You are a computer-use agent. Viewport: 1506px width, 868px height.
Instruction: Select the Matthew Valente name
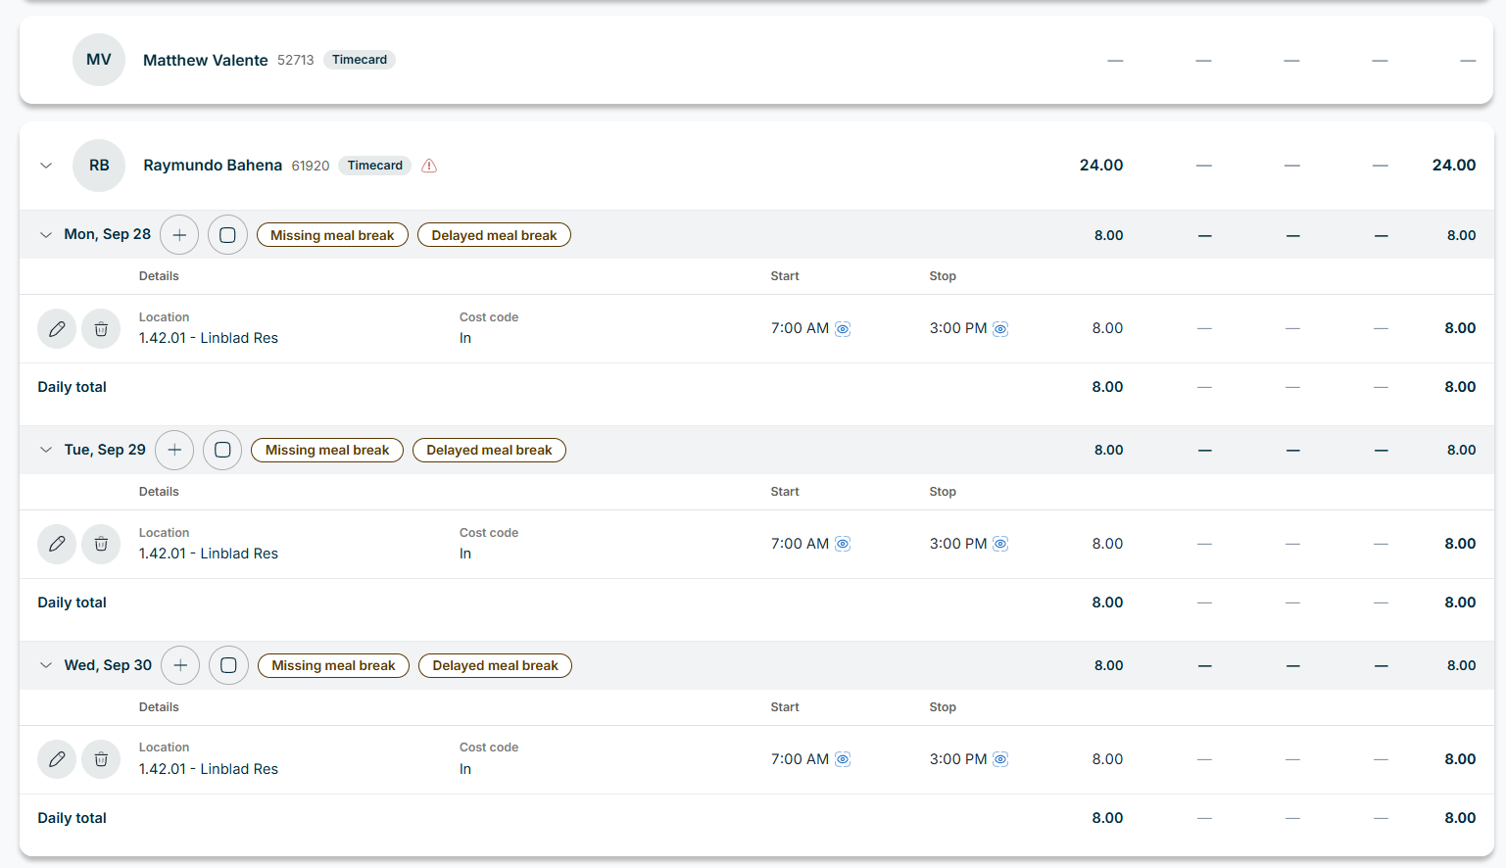point(206,60)
